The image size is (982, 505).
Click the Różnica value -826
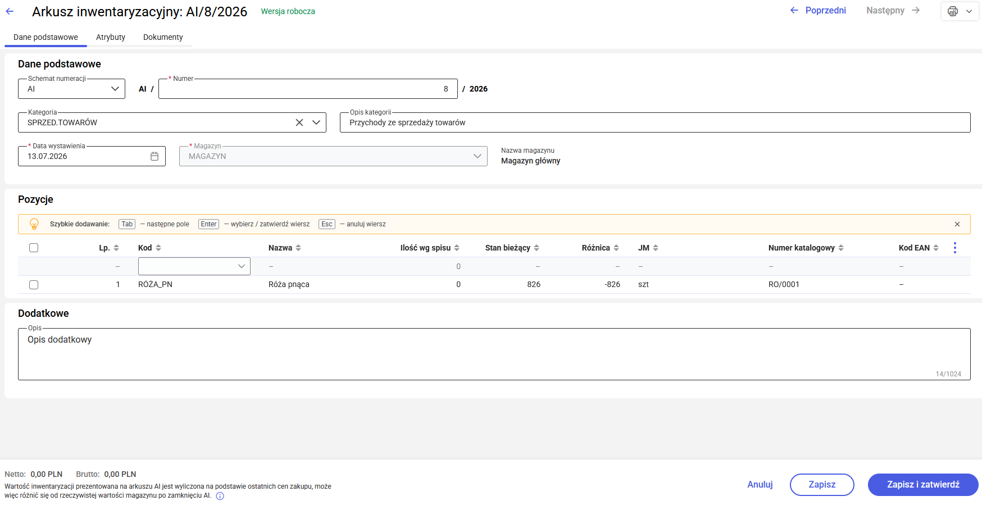pyautogui.click(x=612, y=285)
